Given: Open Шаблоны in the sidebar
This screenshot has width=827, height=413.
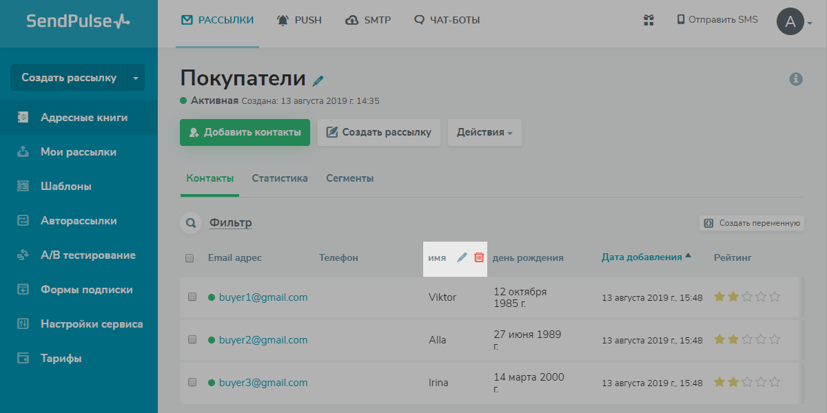Looking at the screenshot, I should tap(66, 187).
